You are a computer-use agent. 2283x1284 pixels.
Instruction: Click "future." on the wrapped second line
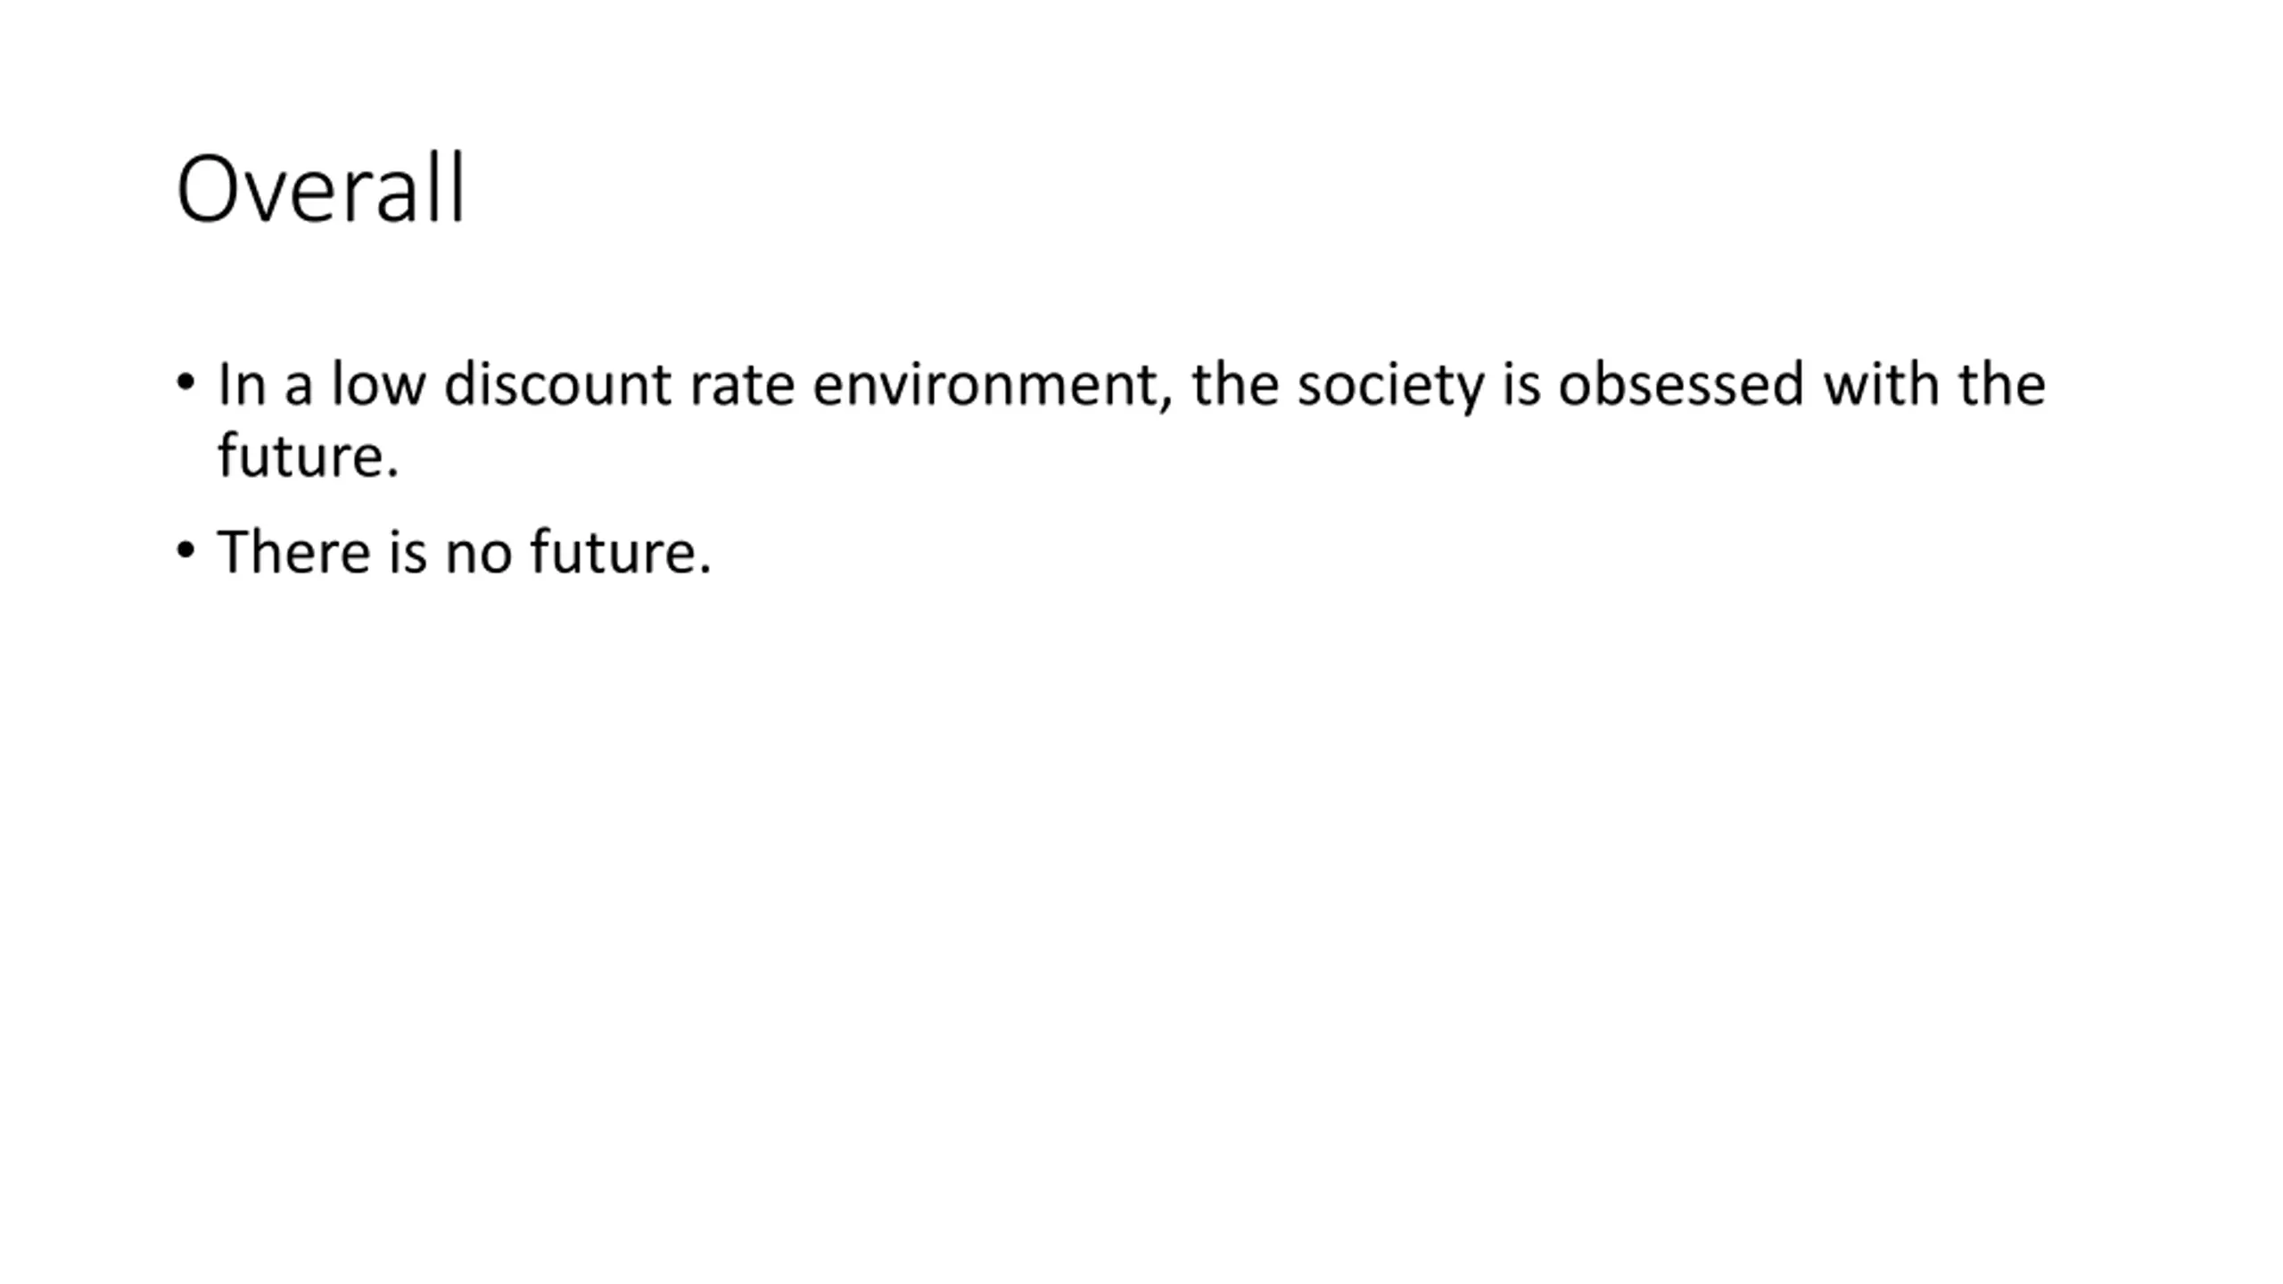[x=309, y=456]
